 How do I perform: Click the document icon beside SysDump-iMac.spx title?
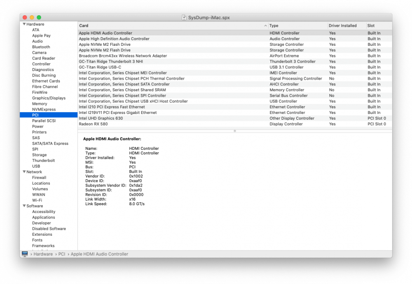point(184,17)
